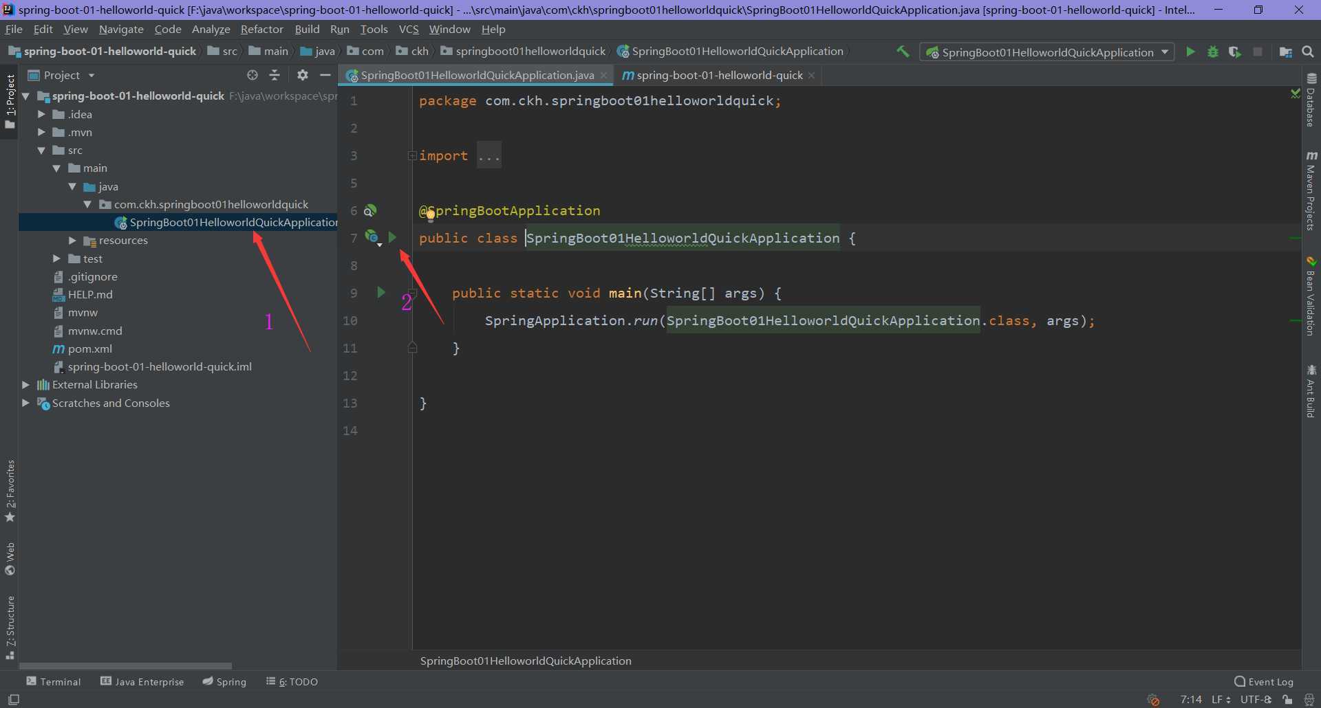Click the 7:14 caret position indicator

coord(1191,700)
